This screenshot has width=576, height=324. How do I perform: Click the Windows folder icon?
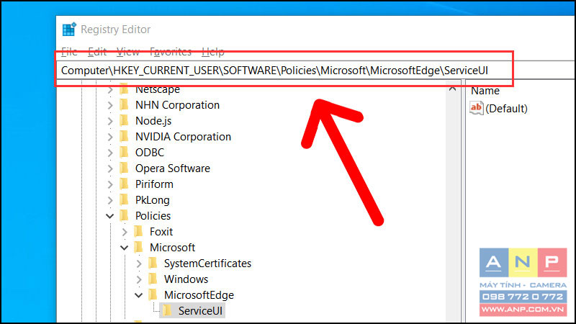(153, 279)
